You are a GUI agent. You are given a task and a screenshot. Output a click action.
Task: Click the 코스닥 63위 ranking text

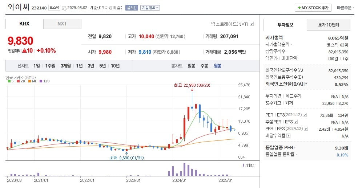338,45
